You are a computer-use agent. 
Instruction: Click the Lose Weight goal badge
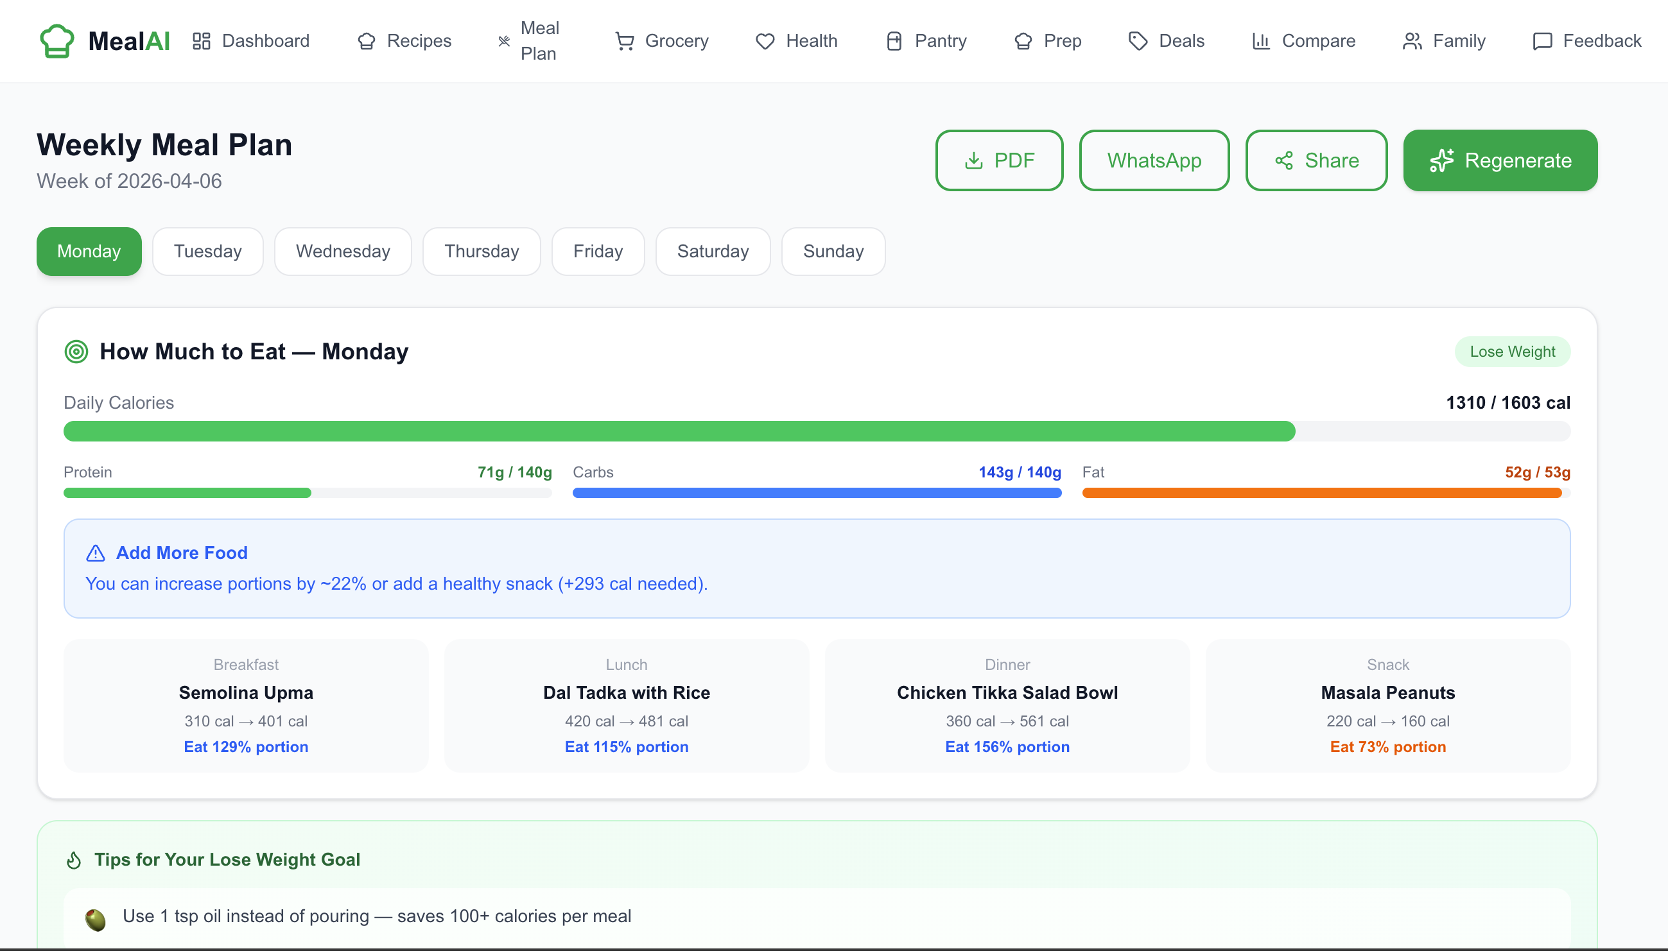click(x=1512, y=352)
